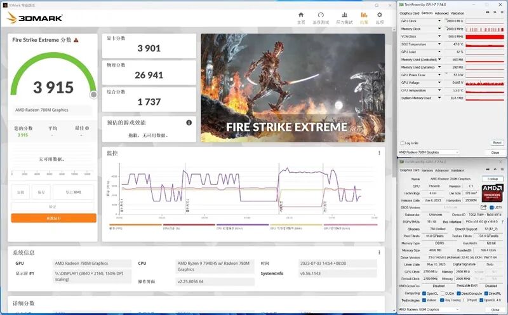Click screenshot camera icon in GPU-Z Sensors window
508x315 pixels.
coord(488,12)
